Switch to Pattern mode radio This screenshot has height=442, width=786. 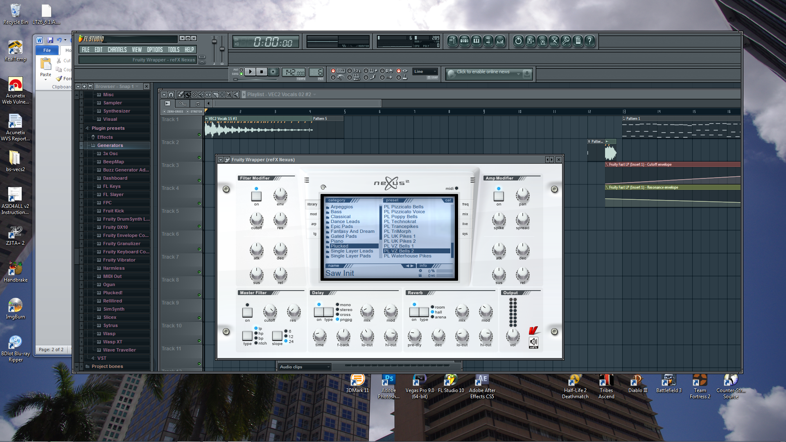241,70
